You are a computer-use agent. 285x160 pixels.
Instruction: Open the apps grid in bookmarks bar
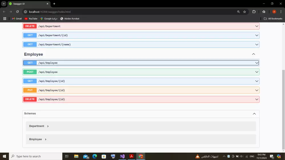tap(5, 19)
